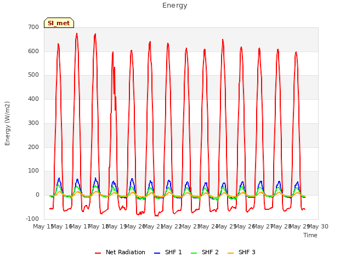Click the May 30 x-axis tick label
This screenshot has width=351, height=263.
(318, 226)
